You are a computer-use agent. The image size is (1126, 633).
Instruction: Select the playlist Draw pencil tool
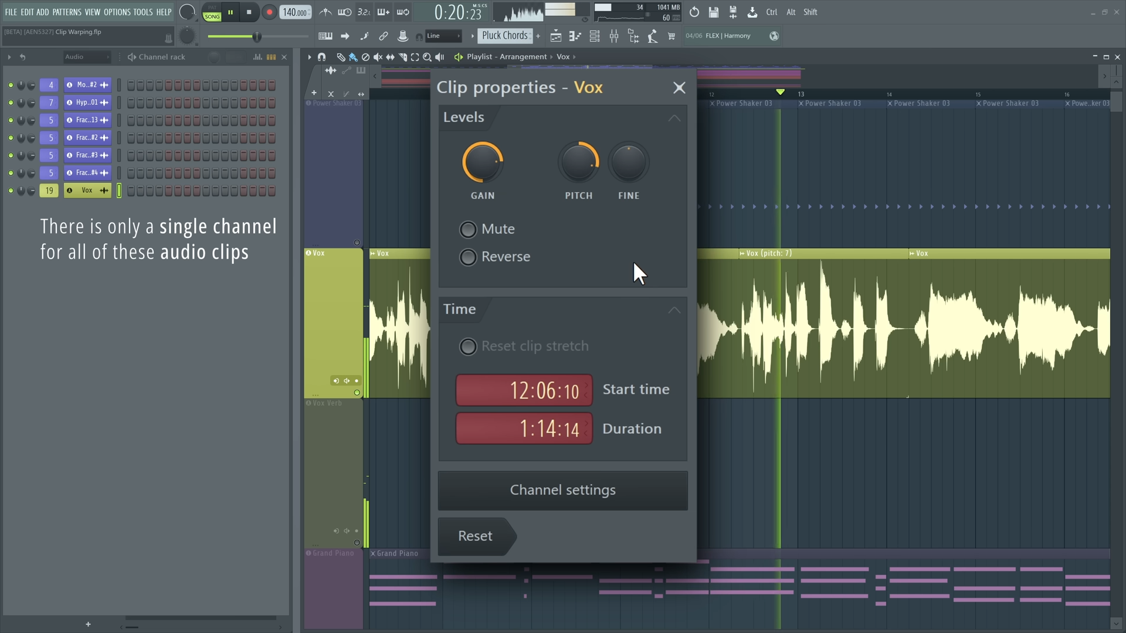click(341, 57)
